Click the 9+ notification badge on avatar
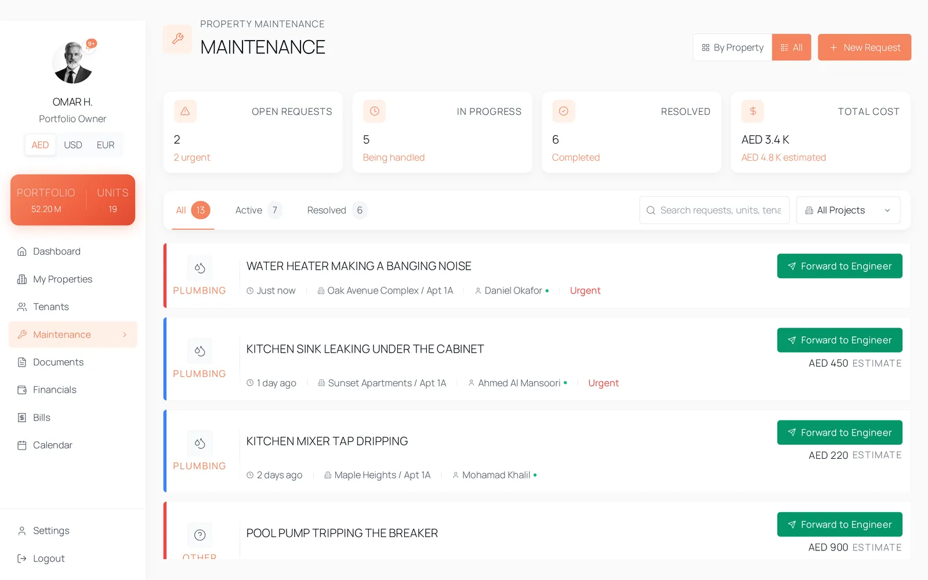The image size is (928, 580). click(x=91, y=43)
